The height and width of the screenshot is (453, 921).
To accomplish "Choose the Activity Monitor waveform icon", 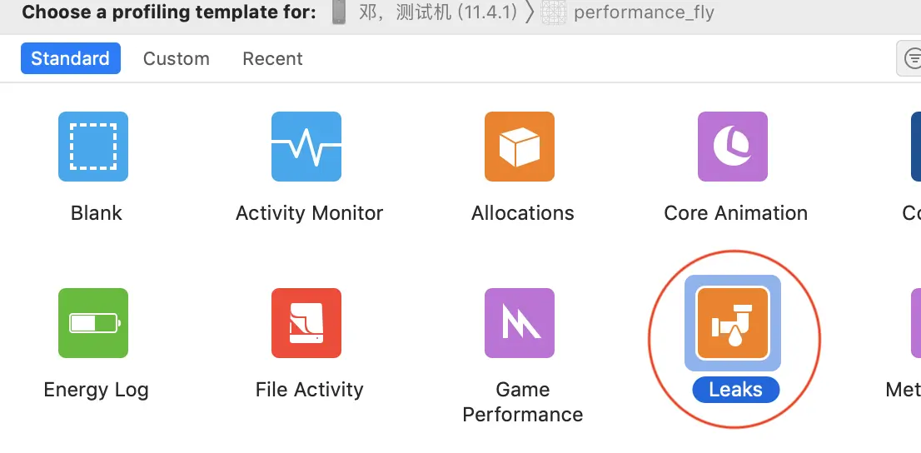I will (x=306, y=147).
